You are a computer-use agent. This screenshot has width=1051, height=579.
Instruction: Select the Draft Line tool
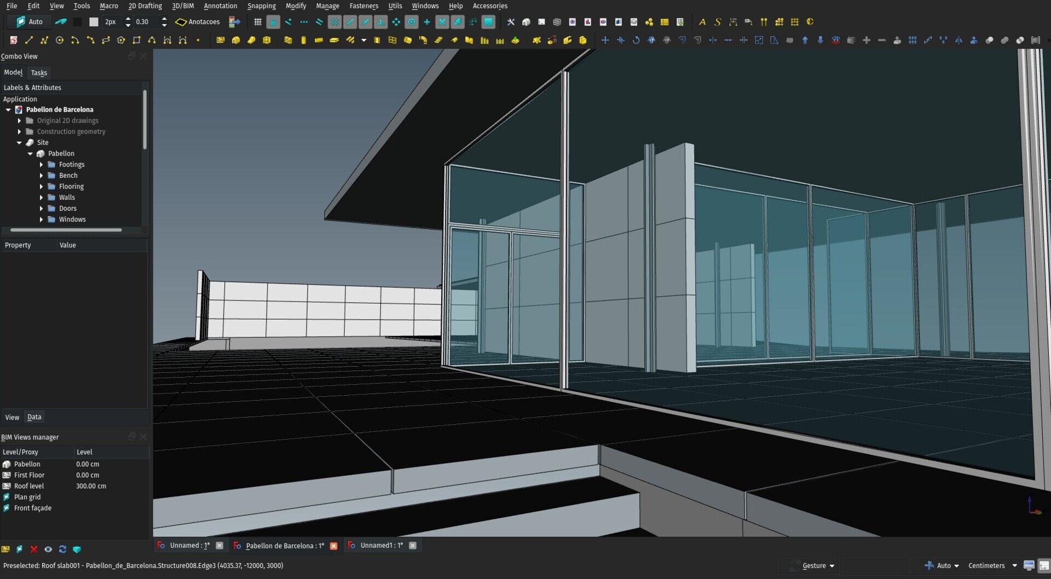click(29, 40)
